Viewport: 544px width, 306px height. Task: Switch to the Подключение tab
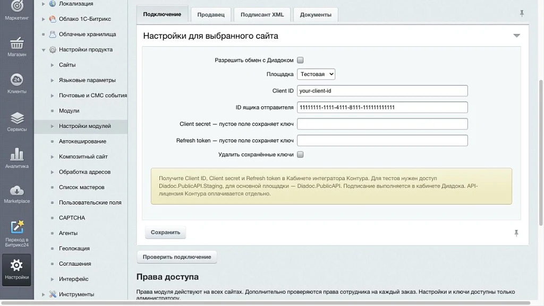coord(162,14)
